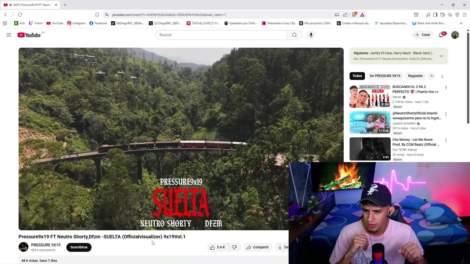Click the Compartir share button

point(257,247)
